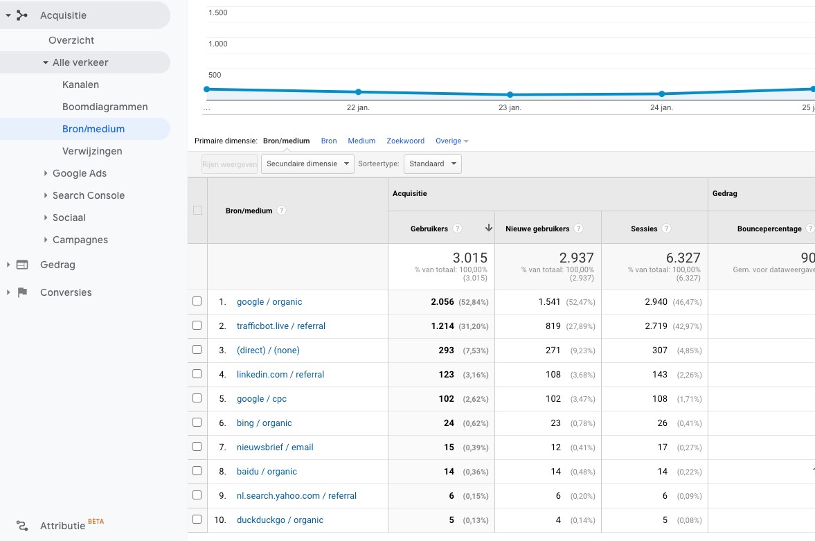Open the Sorteertype Standaard dropdown
Viewport: 815px width, 541px height.
[433, 163]
